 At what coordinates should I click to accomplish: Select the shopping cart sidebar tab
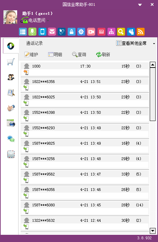tap(11, 62)
